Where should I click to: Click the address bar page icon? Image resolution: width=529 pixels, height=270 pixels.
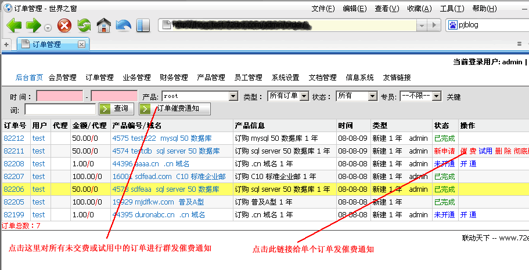click(x=166, y=25)
